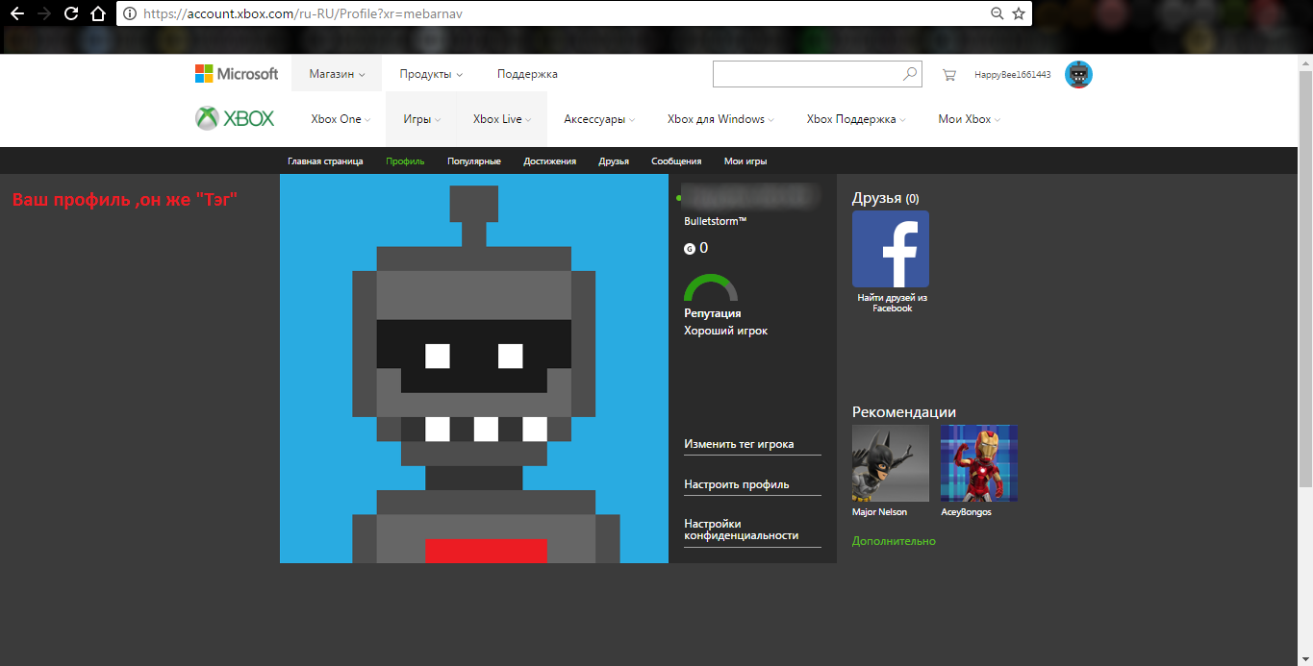Click the site info icon in address bar
The width and height of the screenshot is (1313, 666).
pos(130,14)
